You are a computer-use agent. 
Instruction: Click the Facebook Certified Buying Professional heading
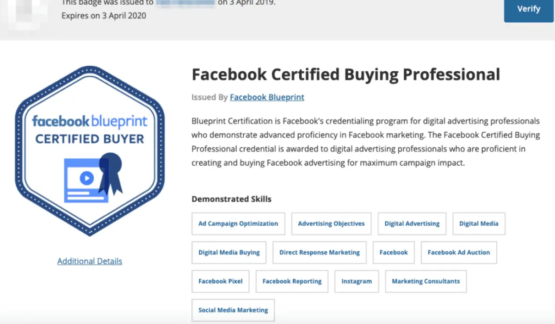pos(346,75)
